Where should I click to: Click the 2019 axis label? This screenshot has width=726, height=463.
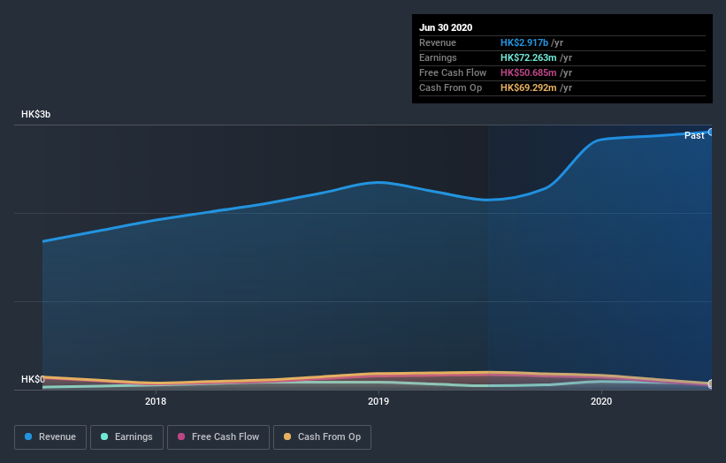(x=378, y=401)
